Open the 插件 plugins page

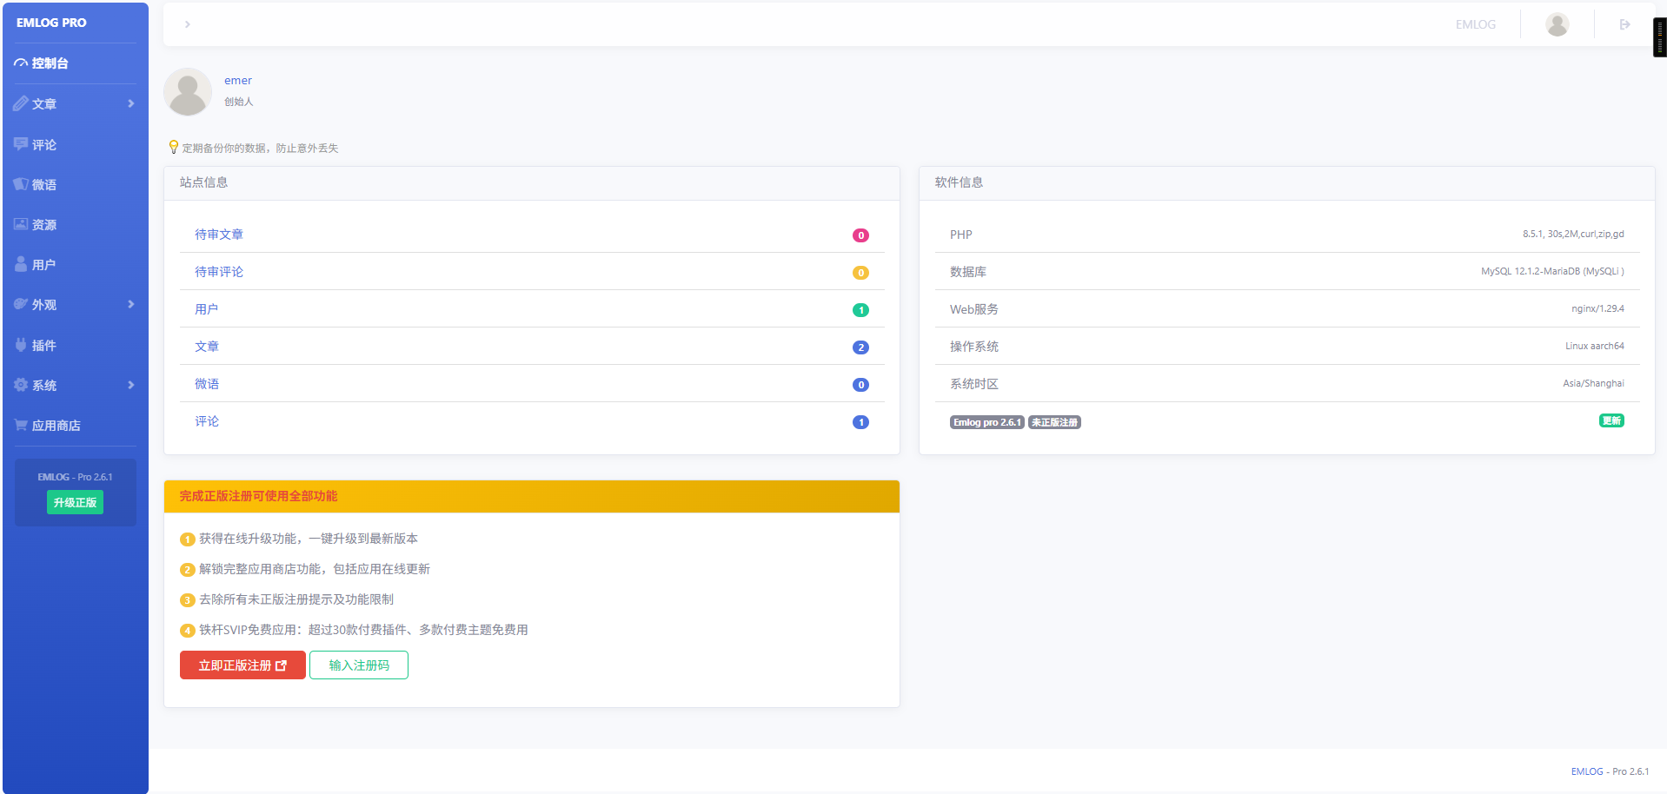click(x=44, y=346)
